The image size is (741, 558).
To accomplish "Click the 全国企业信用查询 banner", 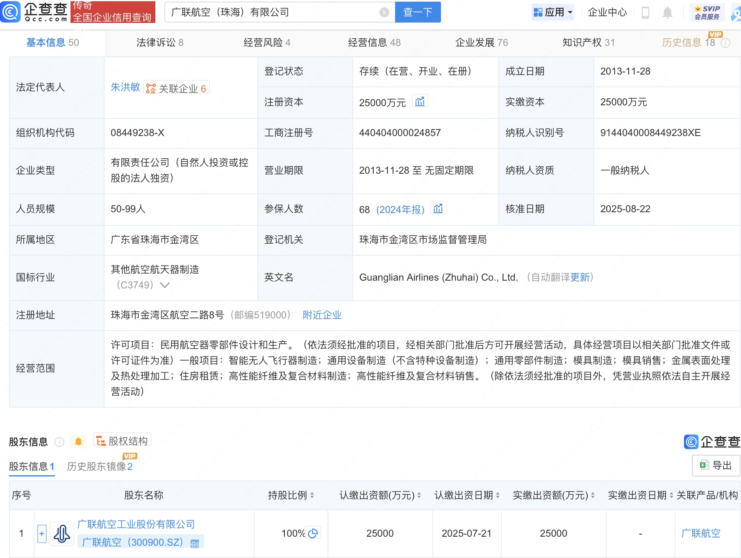I will click(113, 12).
